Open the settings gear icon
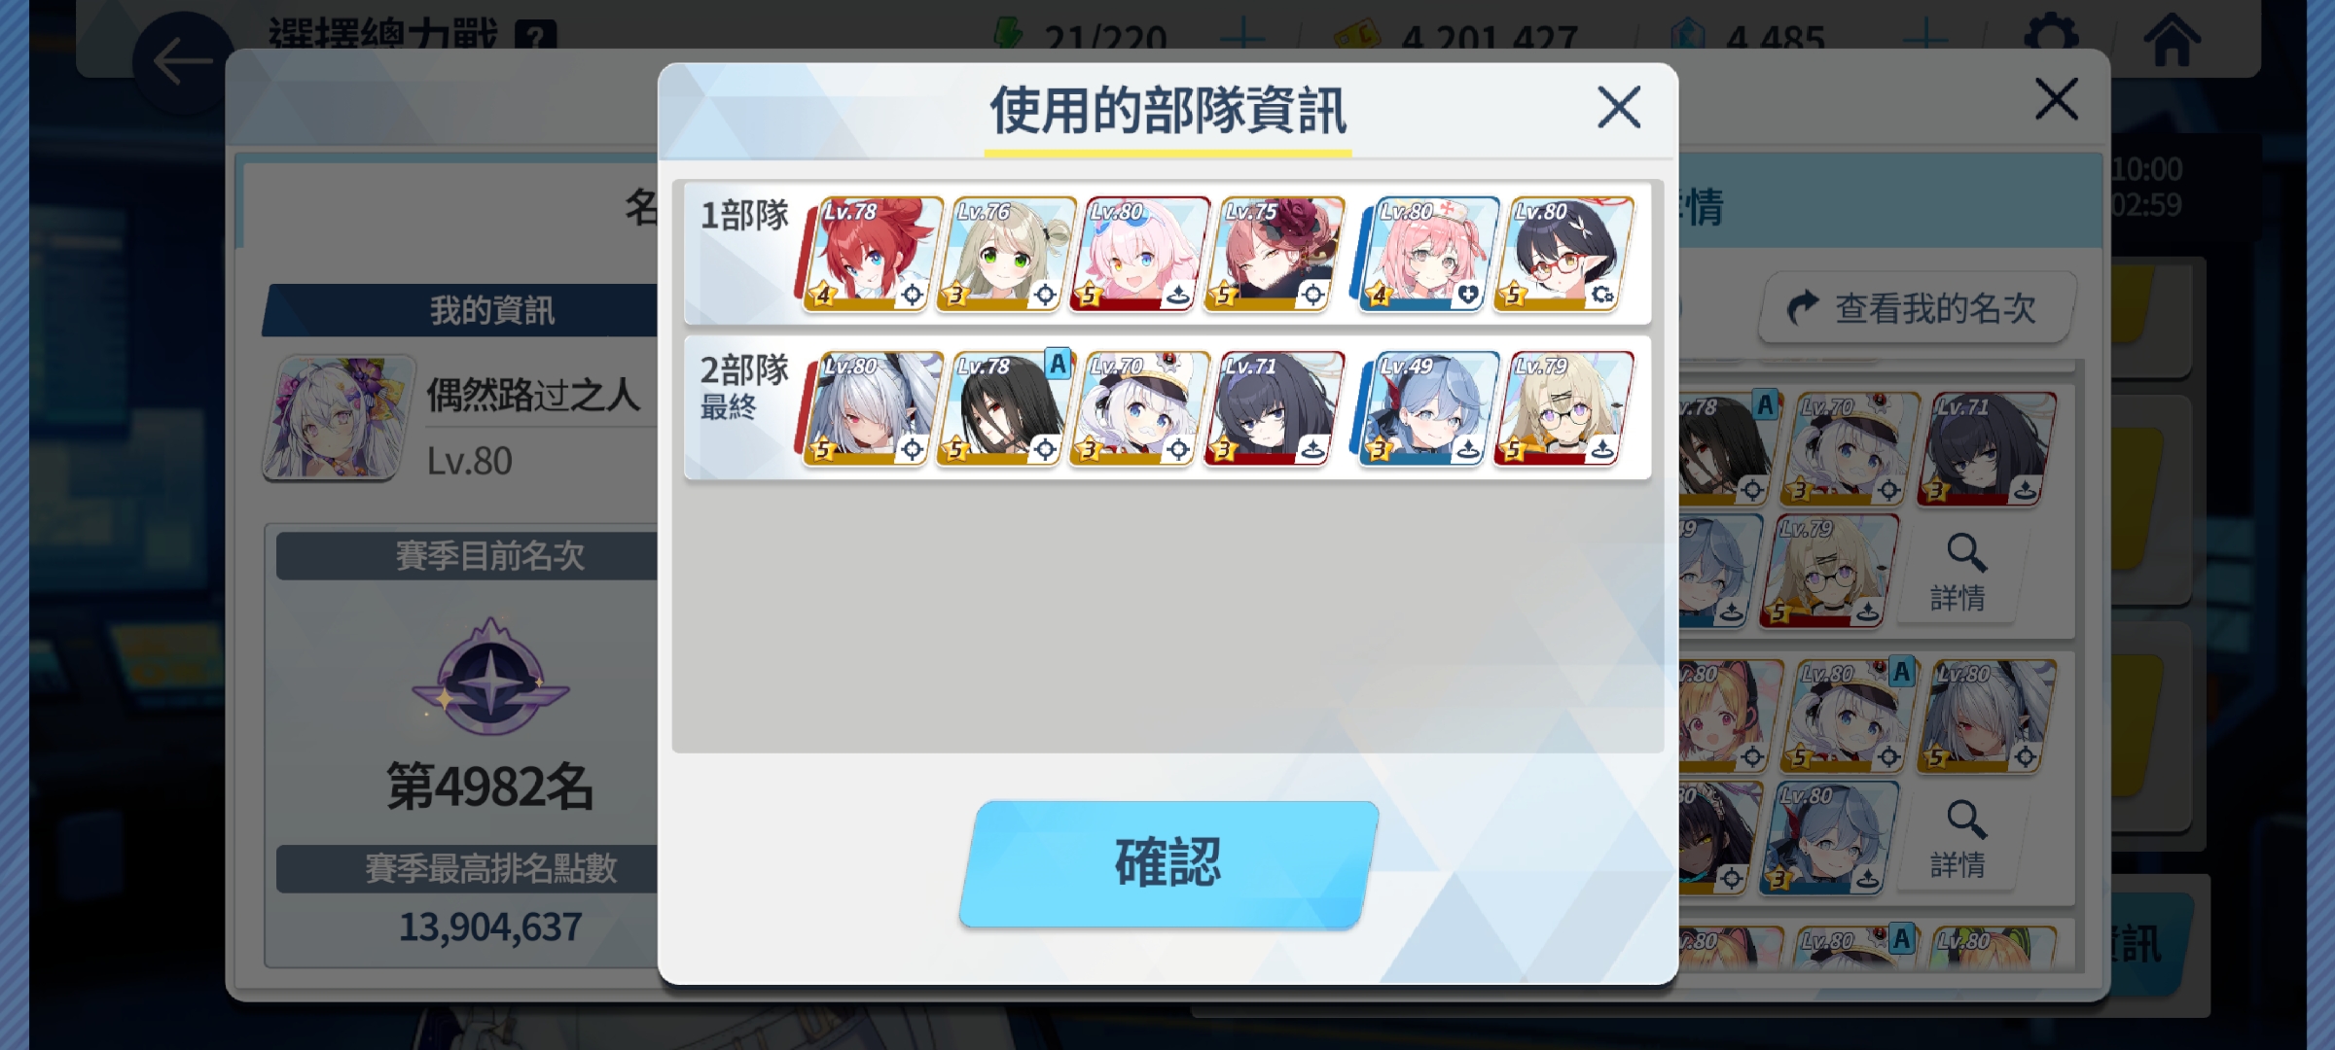 [x=2051, y=37]
